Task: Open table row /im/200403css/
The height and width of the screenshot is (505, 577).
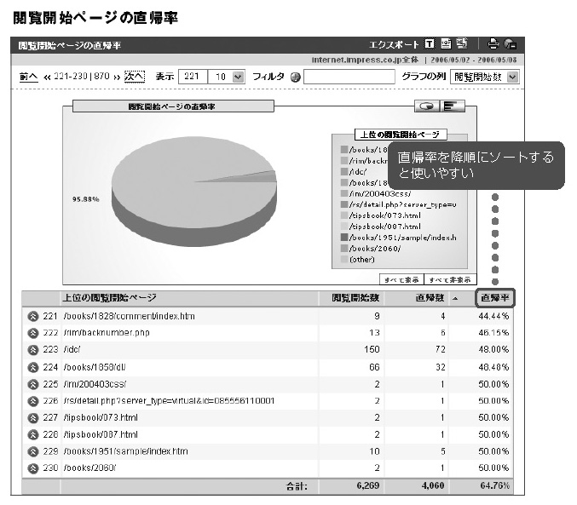Action: pyautogui.click(x=95, y=384)
